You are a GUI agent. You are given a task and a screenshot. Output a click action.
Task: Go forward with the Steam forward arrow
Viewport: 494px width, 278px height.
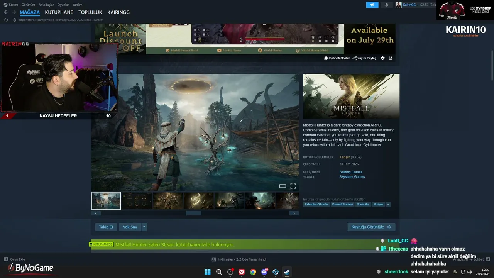pos(14,12)
